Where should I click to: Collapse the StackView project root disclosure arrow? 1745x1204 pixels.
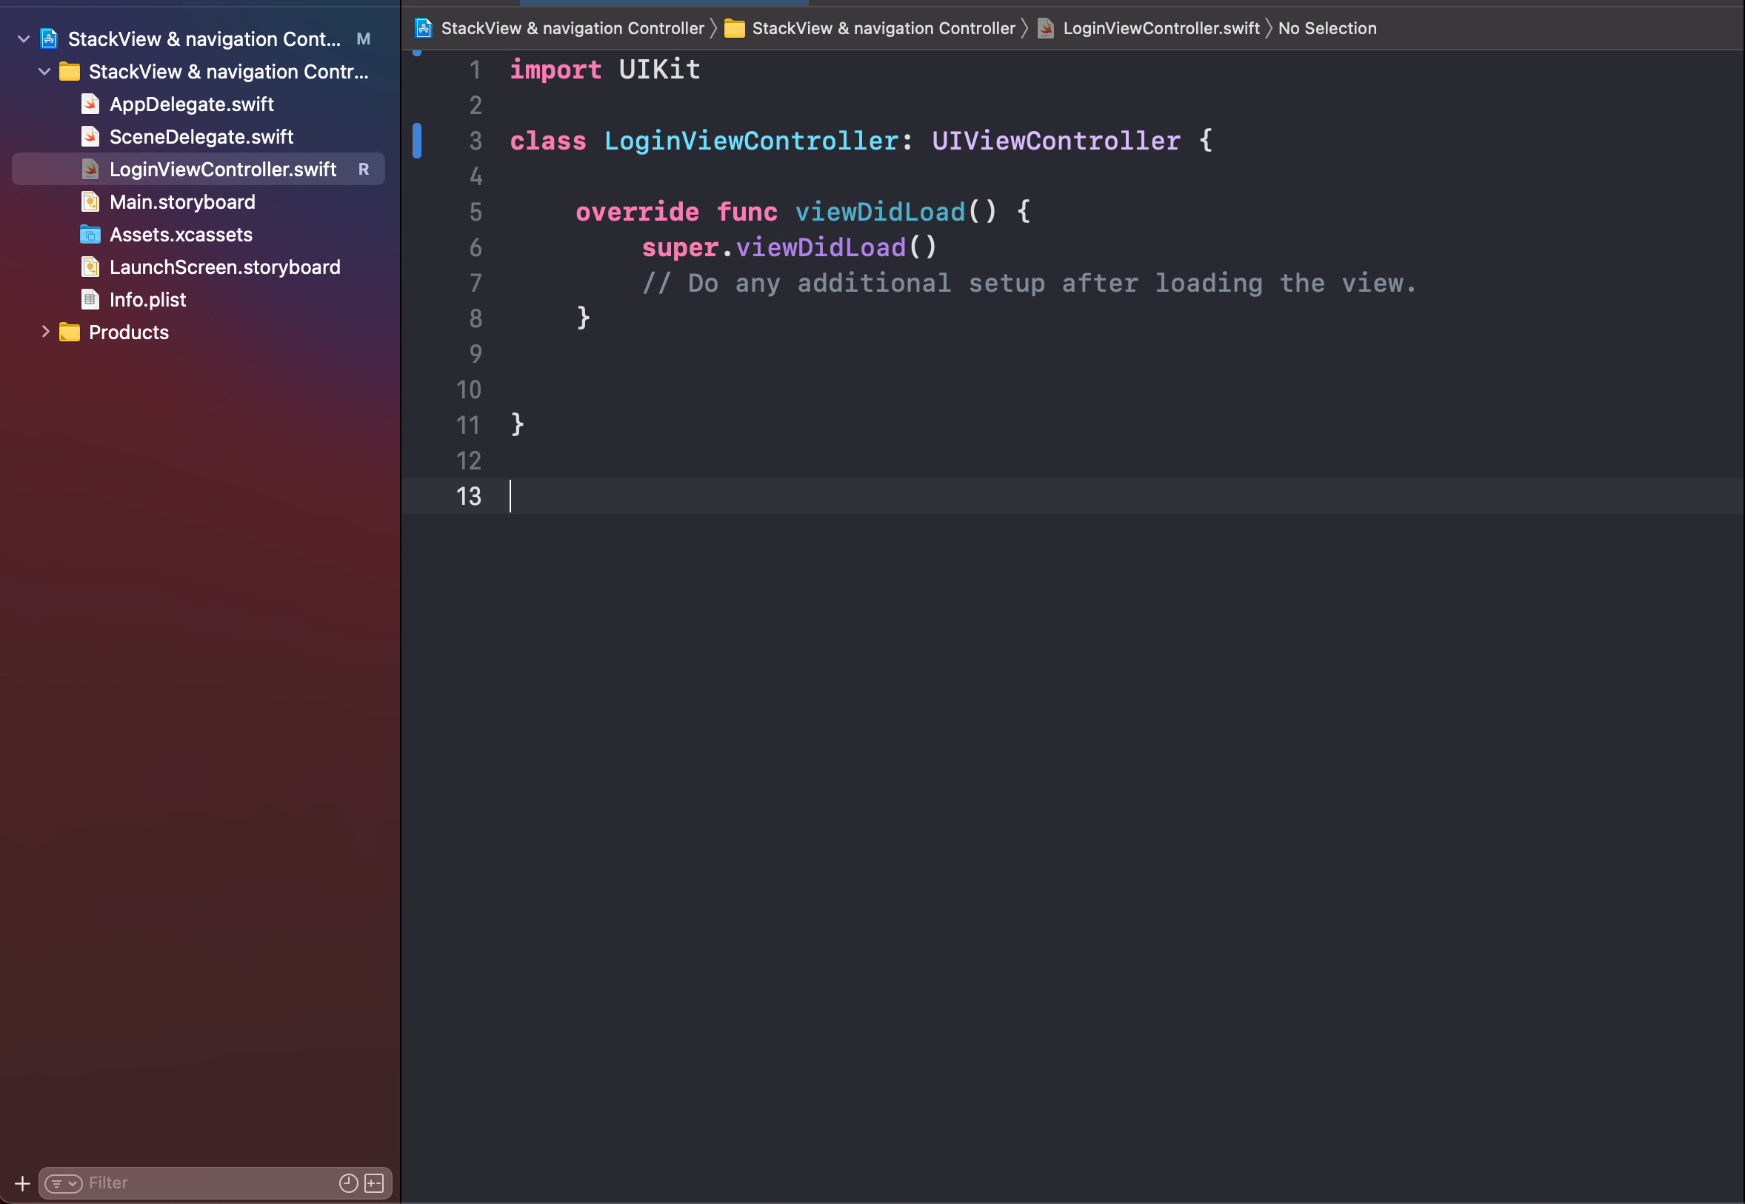[24, 39]
